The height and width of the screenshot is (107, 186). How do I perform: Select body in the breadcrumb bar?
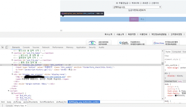9,102
